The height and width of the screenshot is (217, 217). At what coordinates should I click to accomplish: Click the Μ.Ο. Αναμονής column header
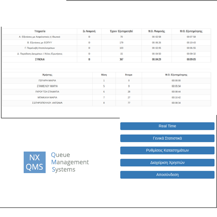coord(157,31)
